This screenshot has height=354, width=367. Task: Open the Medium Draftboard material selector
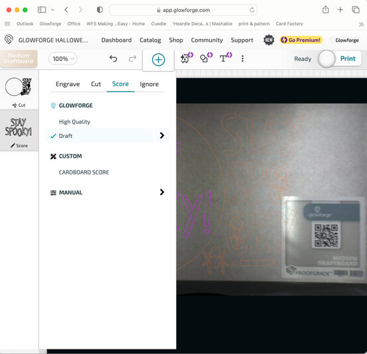[x=19, y=58]
